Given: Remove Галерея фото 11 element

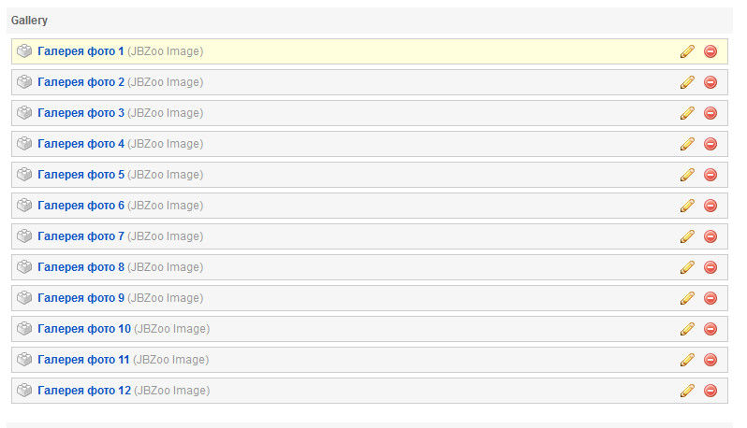Looking at the screenshot, I should point(710,360).
